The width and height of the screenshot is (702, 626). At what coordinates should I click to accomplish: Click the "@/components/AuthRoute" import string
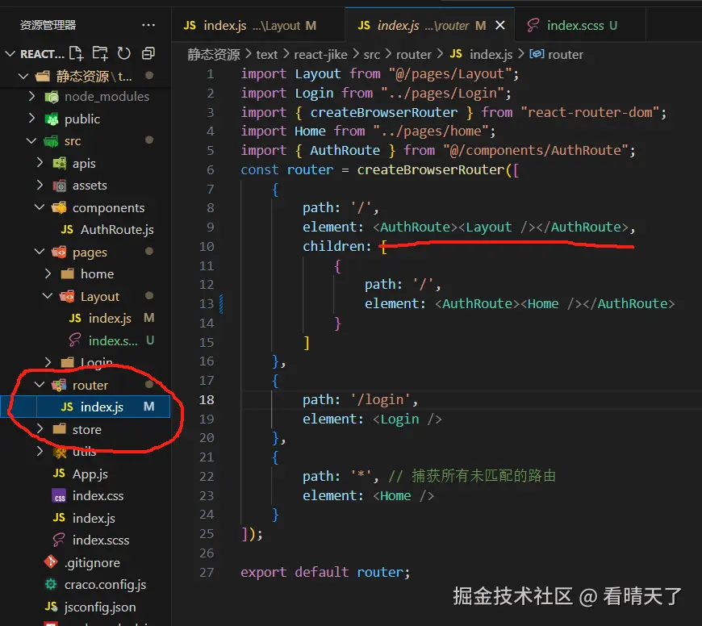536,150
